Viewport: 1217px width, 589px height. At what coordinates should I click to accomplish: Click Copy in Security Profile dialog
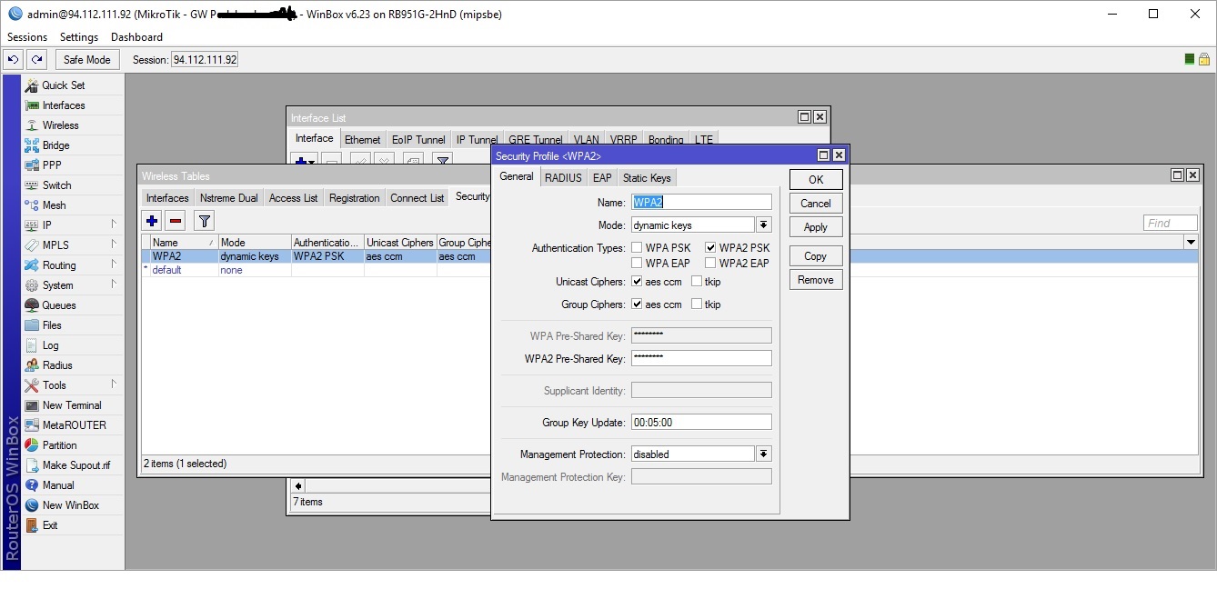tap(816, 256)
